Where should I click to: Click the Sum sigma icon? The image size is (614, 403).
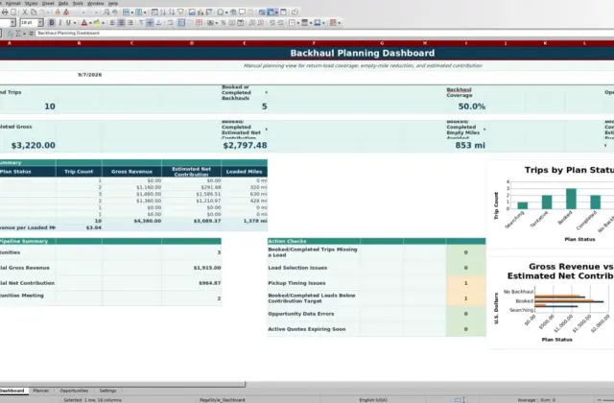(18, 34)
